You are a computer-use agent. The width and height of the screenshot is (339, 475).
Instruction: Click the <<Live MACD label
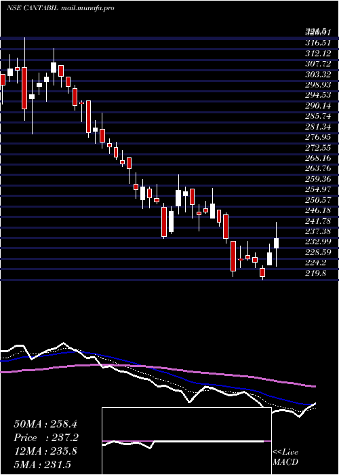click(x=285, y=457)
